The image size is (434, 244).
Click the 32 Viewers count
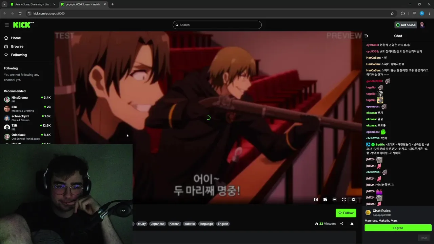pos(325,224)
